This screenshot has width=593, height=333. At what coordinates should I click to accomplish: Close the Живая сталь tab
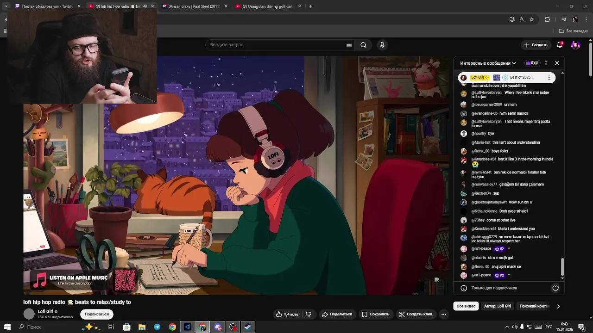226,6
